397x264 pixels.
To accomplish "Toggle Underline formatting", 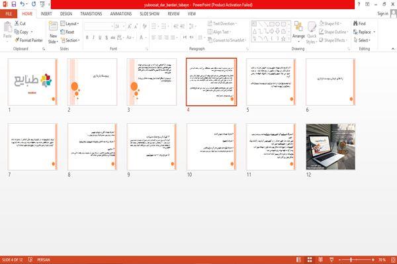I will (x=100, y=38).
